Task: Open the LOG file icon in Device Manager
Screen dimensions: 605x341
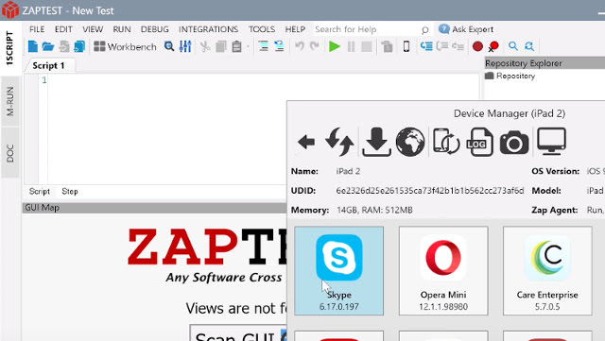Action: coord(479,142)
